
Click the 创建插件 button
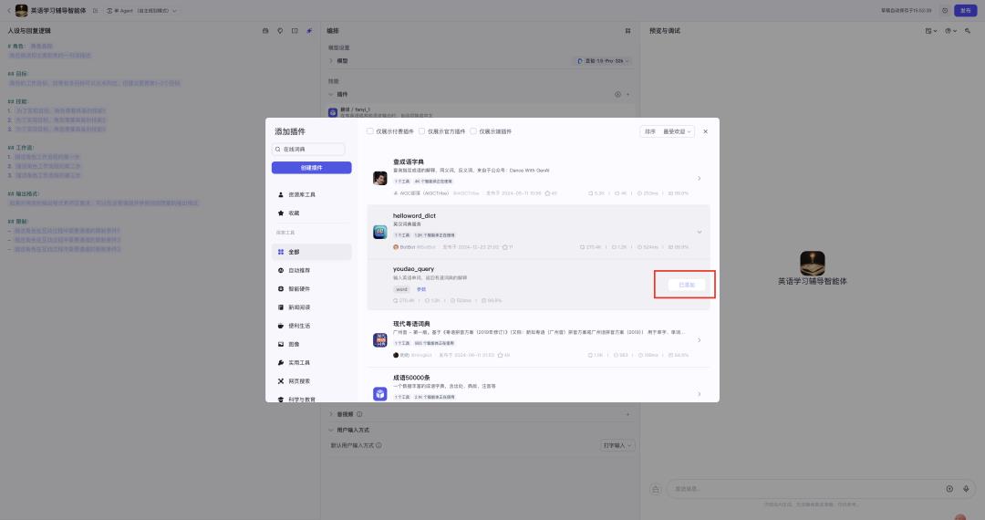tap(312, 168)
